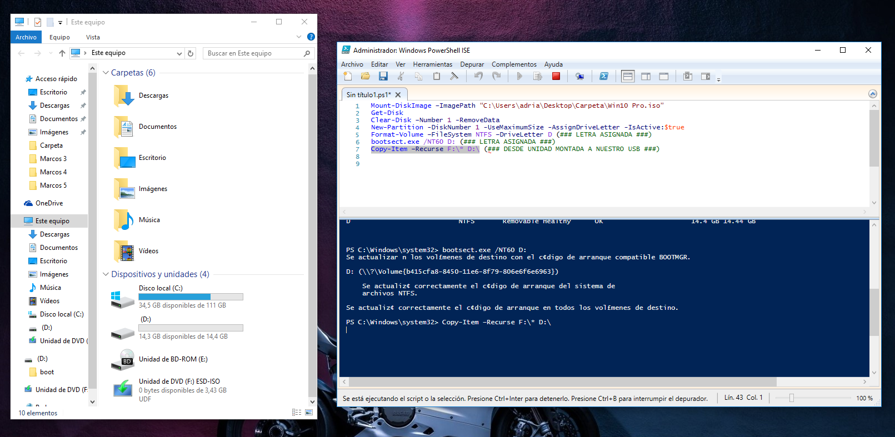The width and height of the screenshot is (895, 437).
Task: Run the selection in PowerShell ISE toolbar
Action: click(x=537, y=76)
